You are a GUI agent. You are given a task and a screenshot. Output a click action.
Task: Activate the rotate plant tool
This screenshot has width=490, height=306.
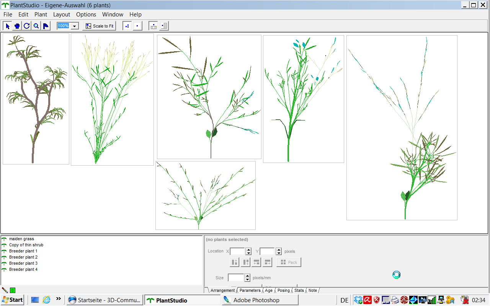[x=27, y=26]
